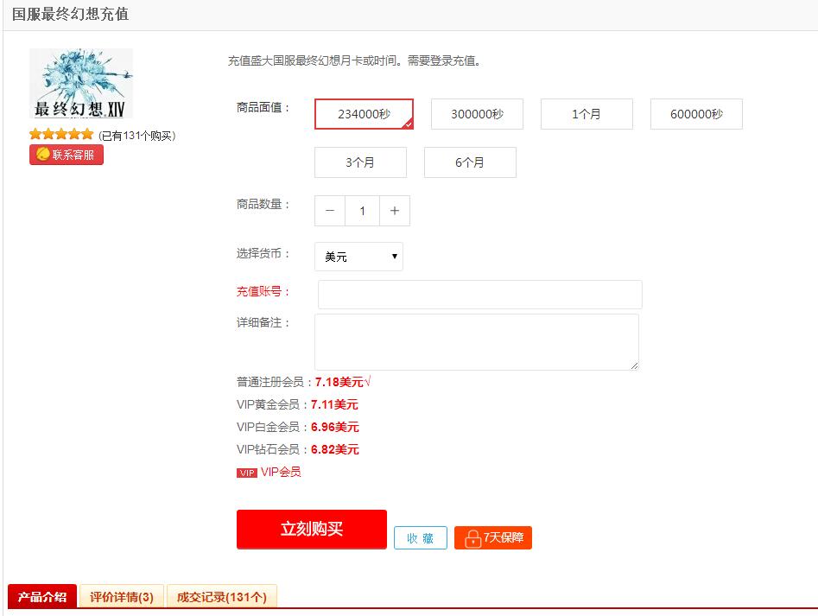Open the VIP会员 link
Viewport: 818px width, 616px height.
(281, 472)
